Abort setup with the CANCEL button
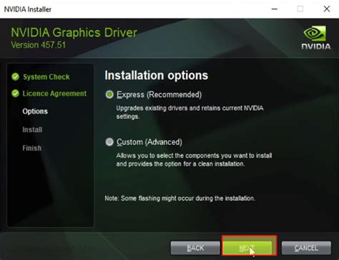Screen dimensions: 339x260 tap(306, 248)
